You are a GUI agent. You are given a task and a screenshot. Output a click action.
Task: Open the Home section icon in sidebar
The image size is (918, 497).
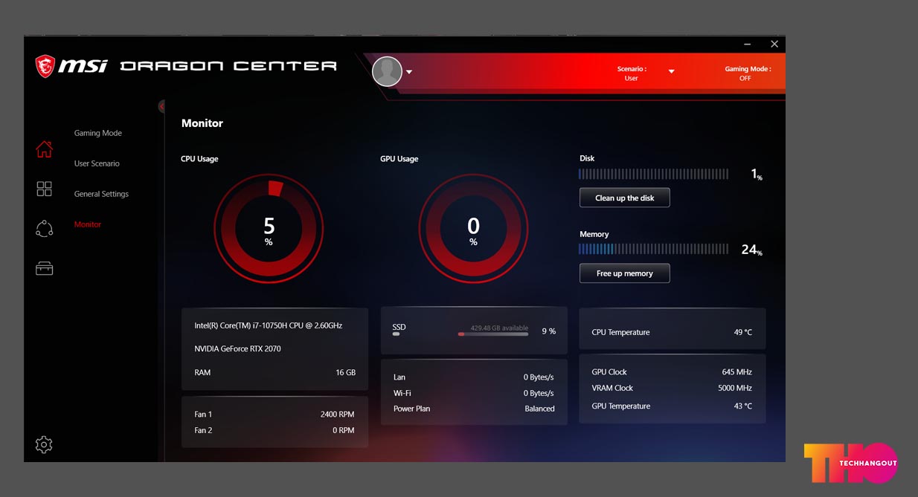click(x=45, y=149)
